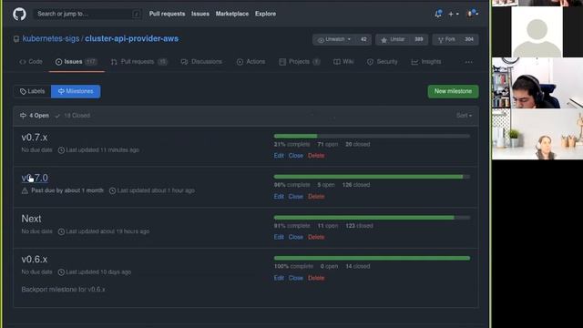Switch to the Insights tab
The image size is (583, 328).
point(426,62)
